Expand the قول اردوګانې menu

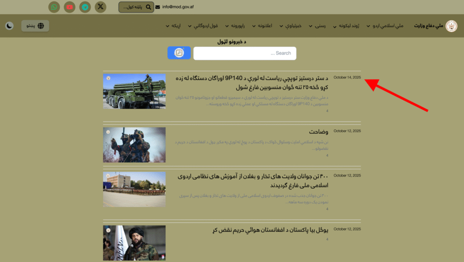pos(206,26)
